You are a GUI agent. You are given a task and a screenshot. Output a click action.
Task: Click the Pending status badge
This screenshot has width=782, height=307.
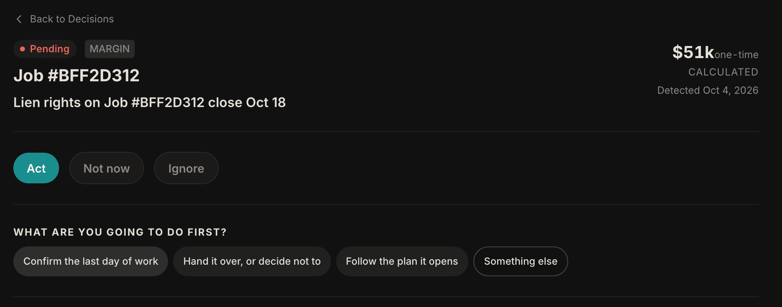click(x=45, y=49)
